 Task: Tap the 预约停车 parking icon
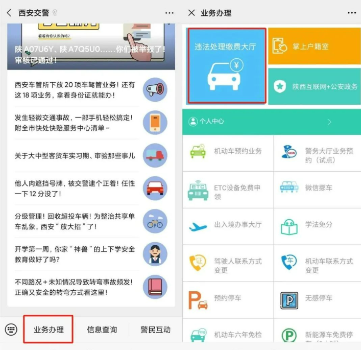click(198, 300)
